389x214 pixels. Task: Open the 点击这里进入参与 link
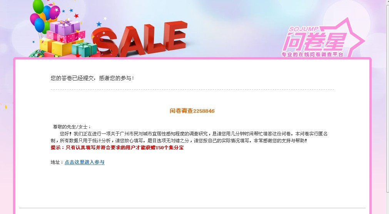pyautogui.click(x=85, y=162)
